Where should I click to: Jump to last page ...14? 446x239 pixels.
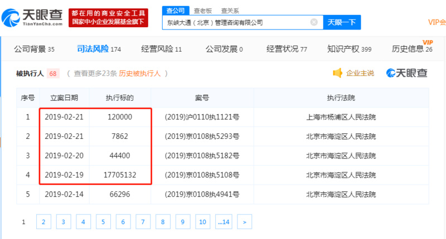point(223,222)
